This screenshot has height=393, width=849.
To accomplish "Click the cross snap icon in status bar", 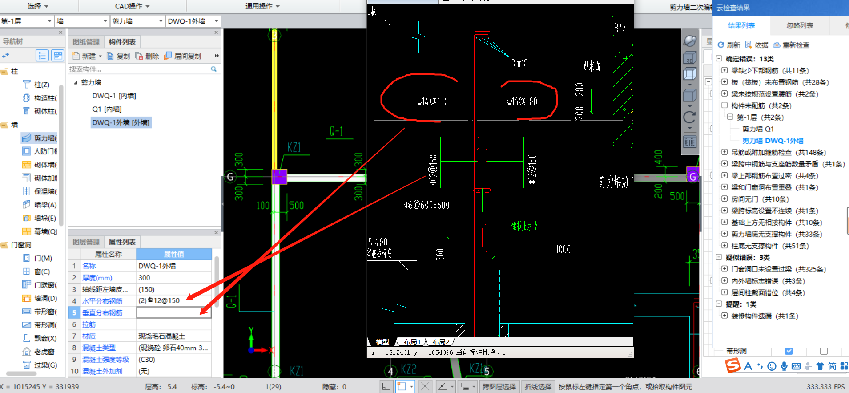I will 425,387.
